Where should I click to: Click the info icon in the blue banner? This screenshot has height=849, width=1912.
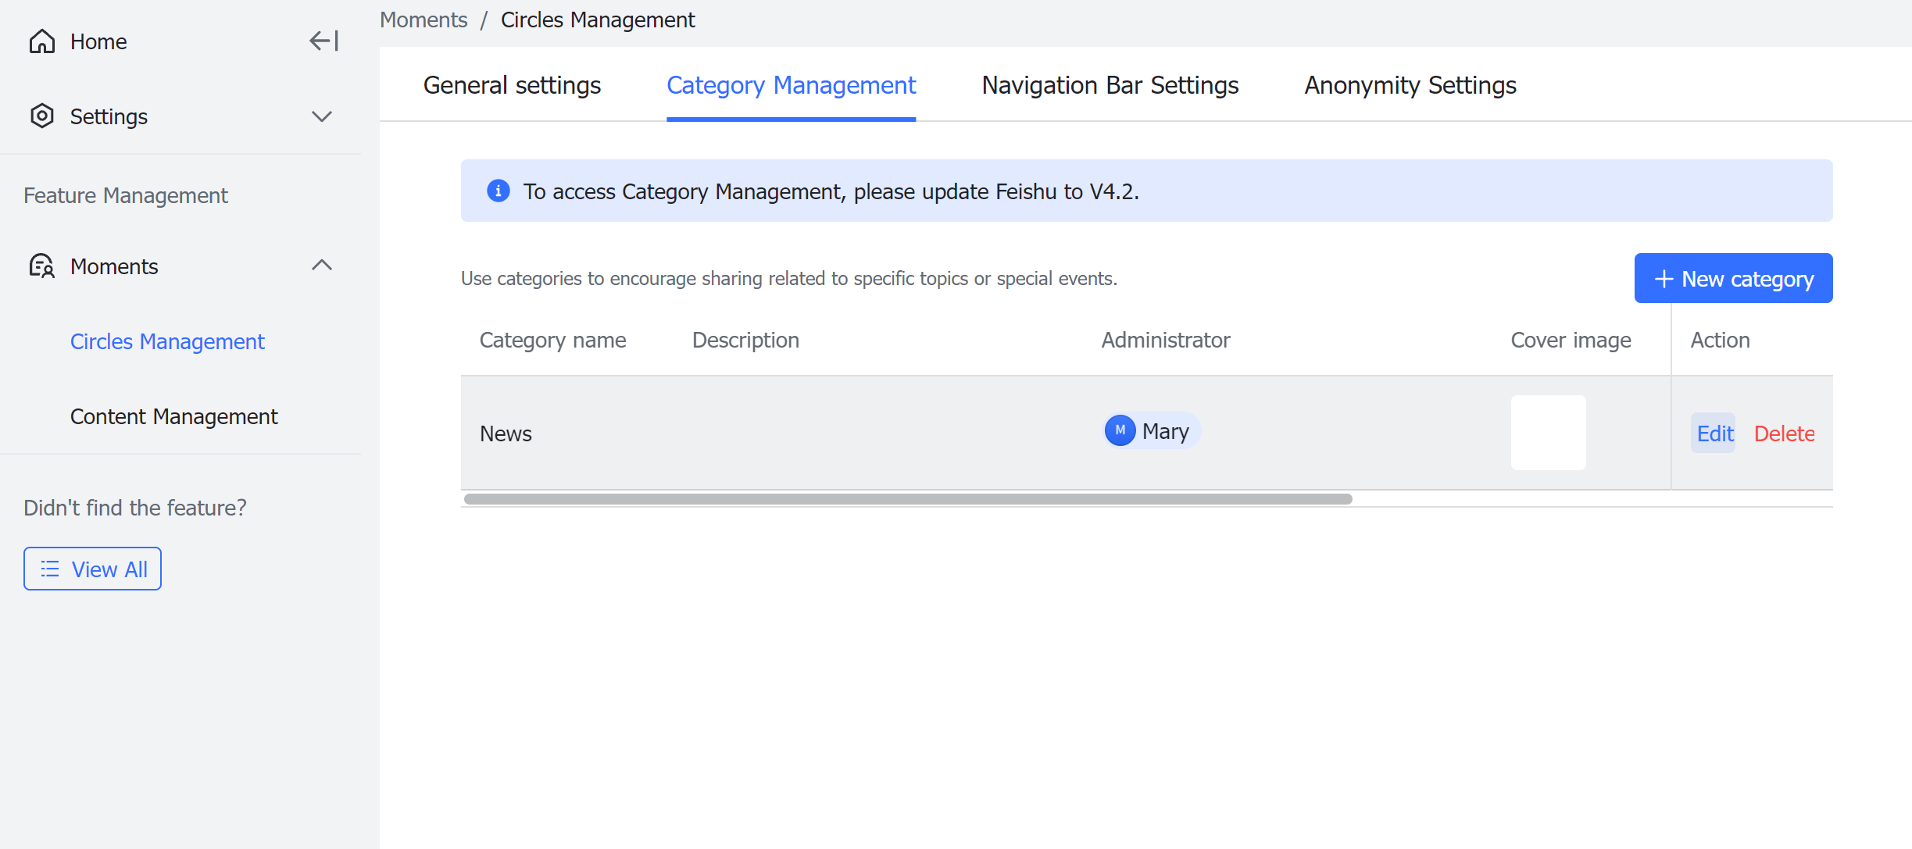pos(499,191)
